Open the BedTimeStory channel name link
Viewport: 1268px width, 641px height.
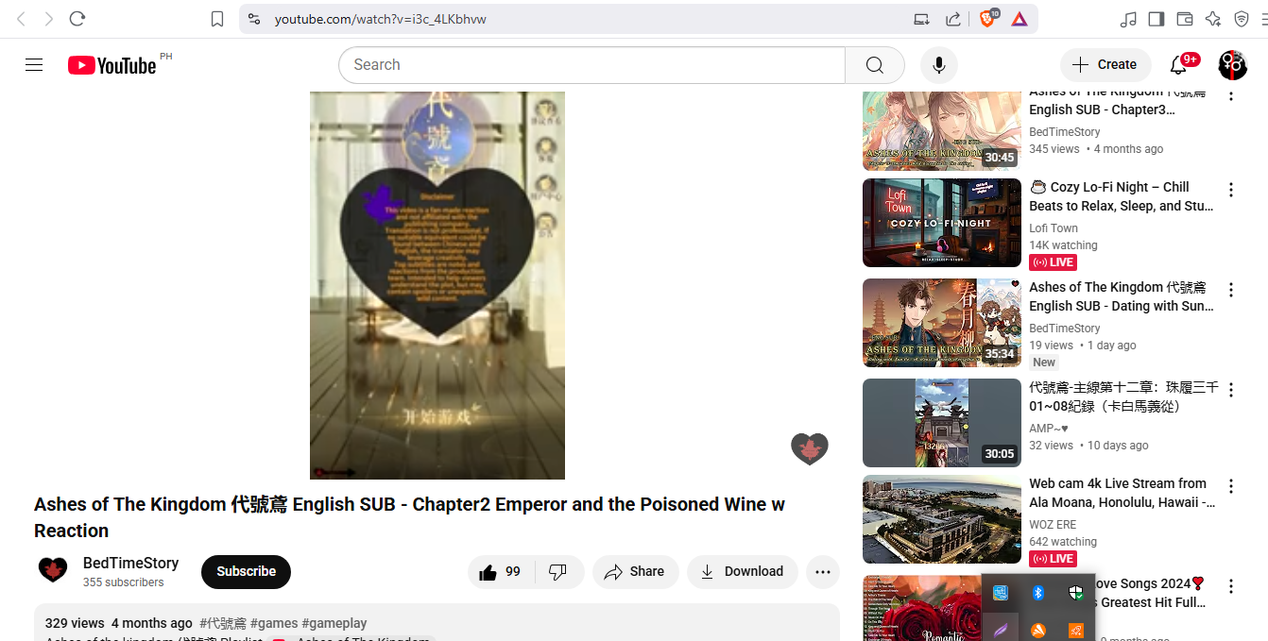[130, 563]
